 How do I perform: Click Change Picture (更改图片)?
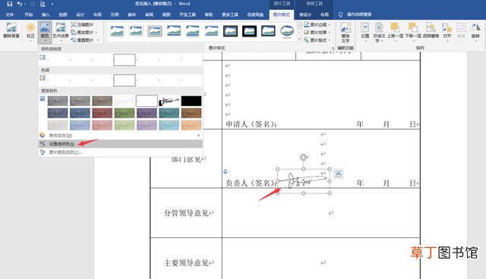pyautogui.click(x=82, y=32)
